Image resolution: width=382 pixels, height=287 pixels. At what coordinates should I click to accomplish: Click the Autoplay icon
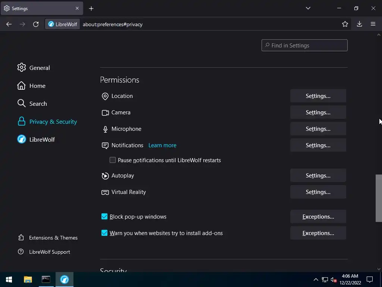click(x=105, y=176)
